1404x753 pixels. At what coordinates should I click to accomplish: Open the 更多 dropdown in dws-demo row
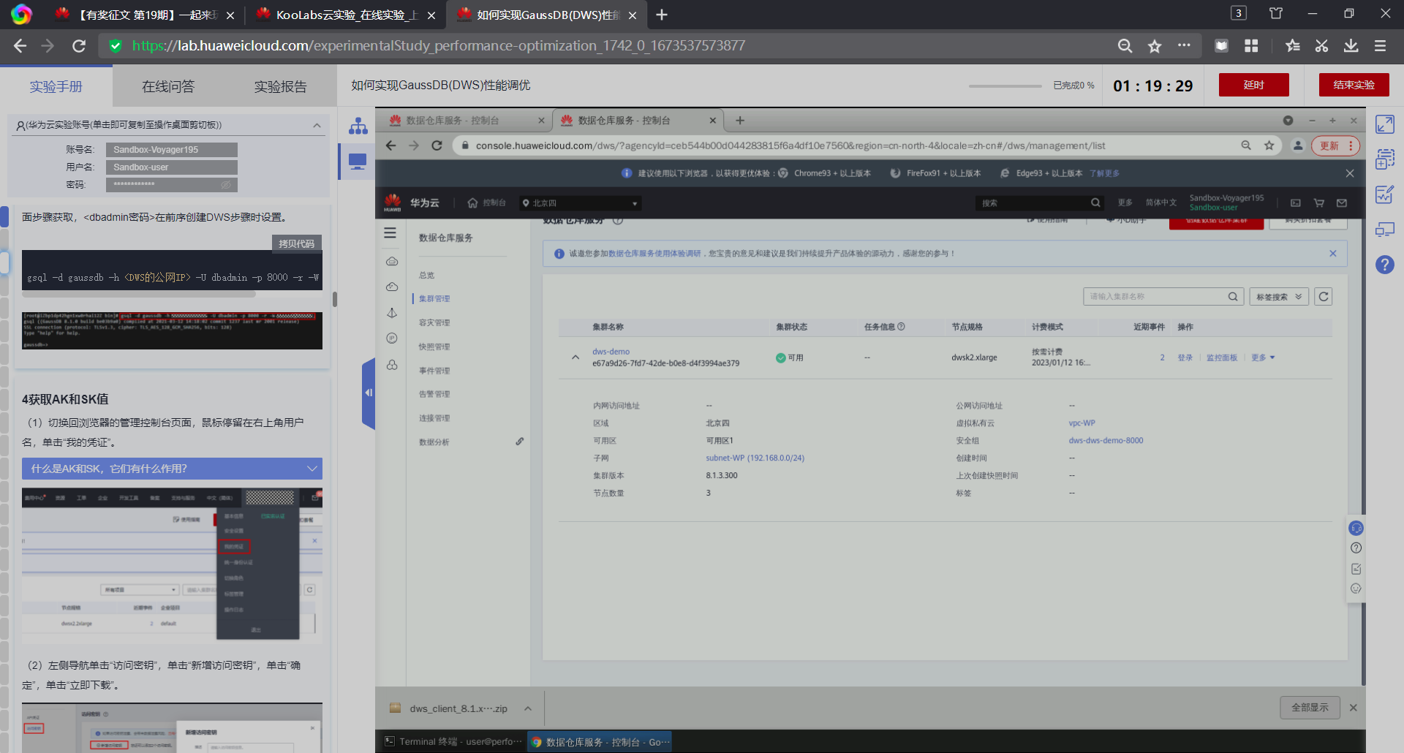[1263, 357]
